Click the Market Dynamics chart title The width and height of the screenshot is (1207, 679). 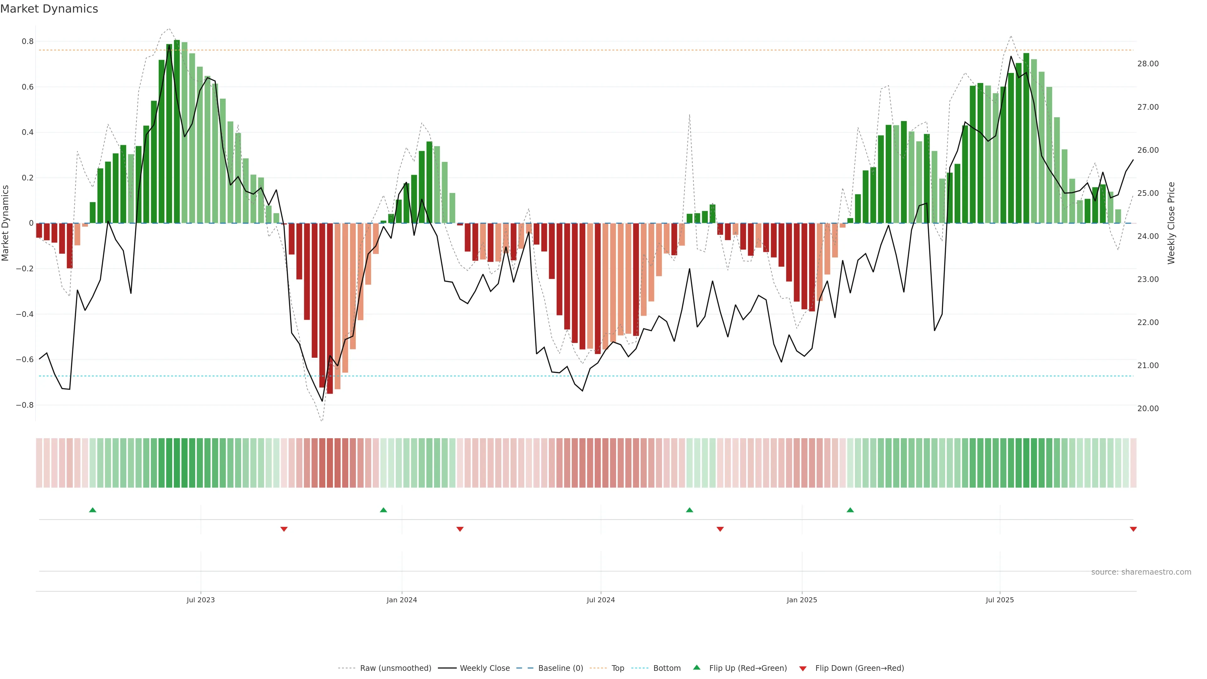49,9
